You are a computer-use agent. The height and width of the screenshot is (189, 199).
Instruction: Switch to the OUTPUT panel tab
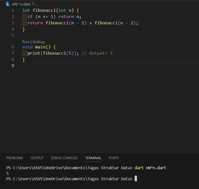pos(37,158)
